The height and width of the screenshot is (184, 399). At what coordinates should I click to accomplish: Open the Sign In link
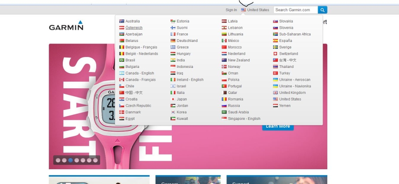point(231,10)
